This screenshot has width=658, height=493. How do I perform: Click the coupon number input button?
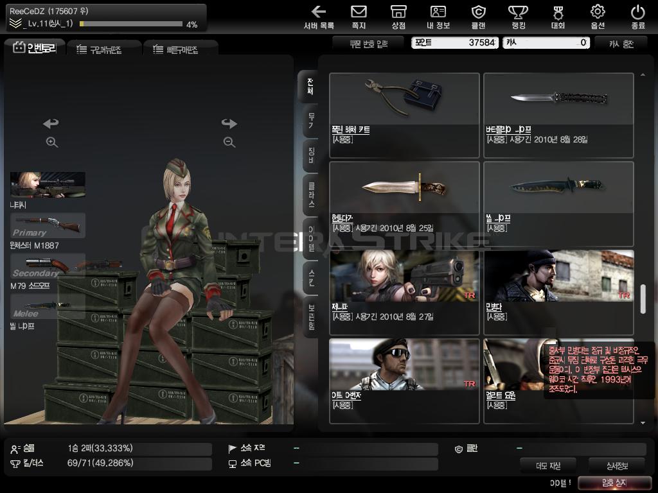(x=368, y=44)
